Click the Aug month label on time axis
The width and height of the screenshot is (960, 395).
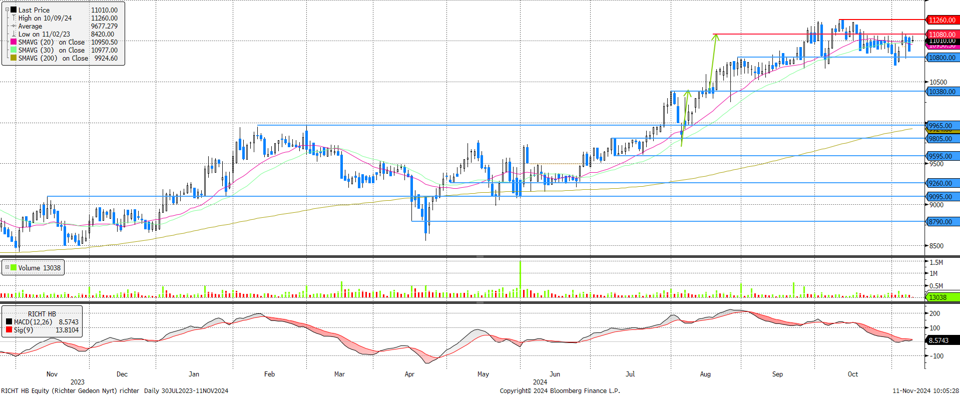tap(705, 374)
